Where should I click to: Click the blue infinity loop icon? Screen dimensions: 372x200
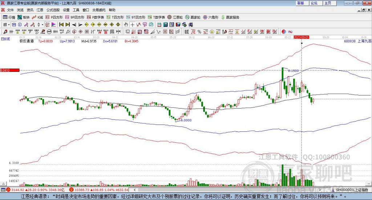290,32
